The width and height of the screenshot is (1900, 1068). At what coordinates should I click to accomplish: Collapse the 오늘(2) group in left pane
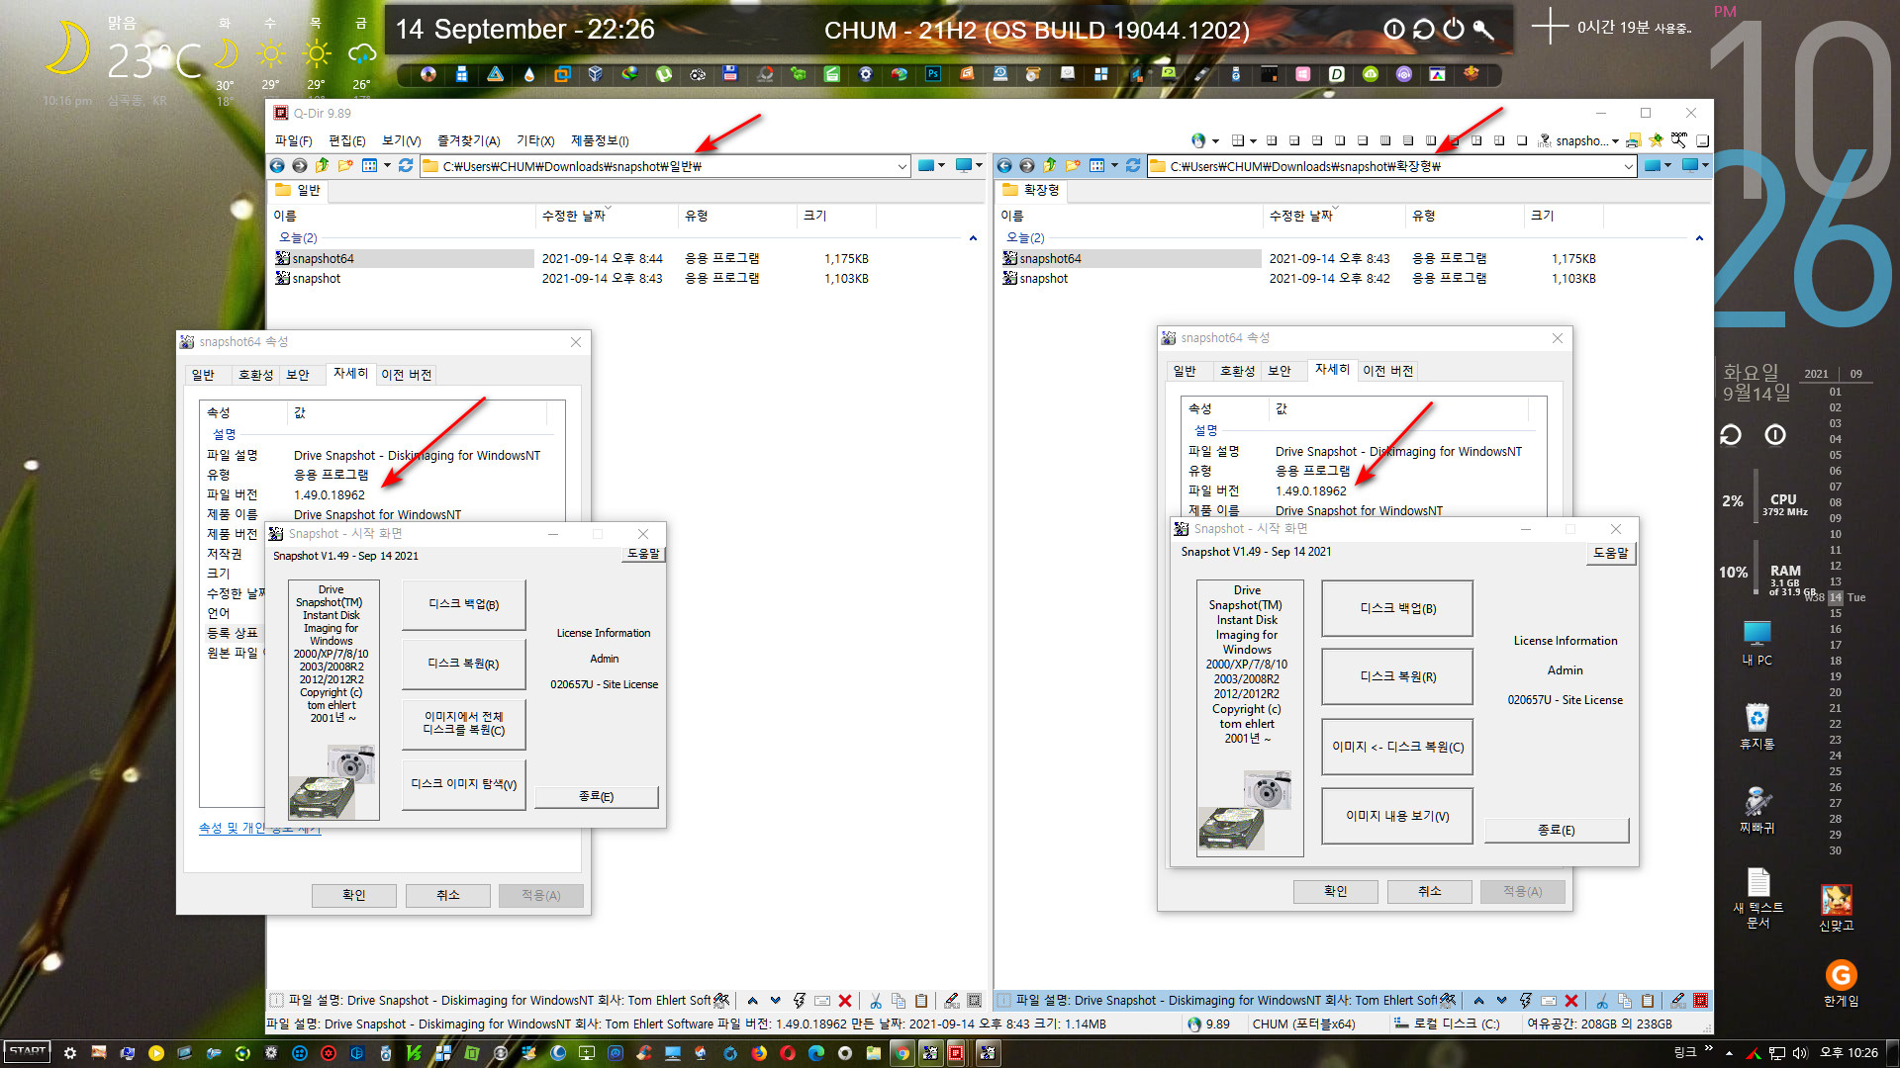pos(973,238)
